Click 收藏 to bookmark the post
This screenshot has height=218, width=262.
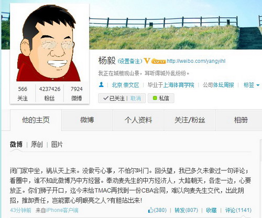tap(211, 210)
